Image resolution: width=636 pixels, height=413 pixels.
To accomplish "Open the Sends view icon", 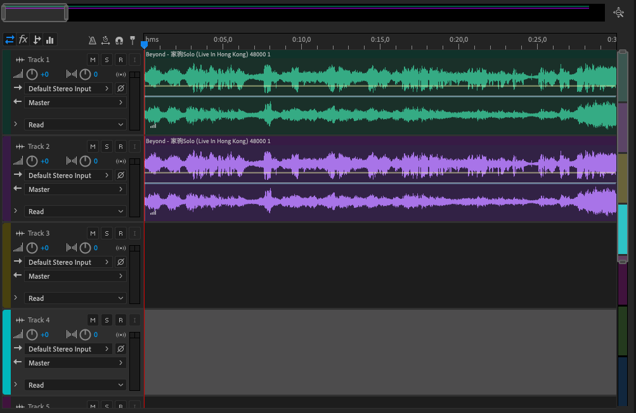I will (x=37, y=39).
